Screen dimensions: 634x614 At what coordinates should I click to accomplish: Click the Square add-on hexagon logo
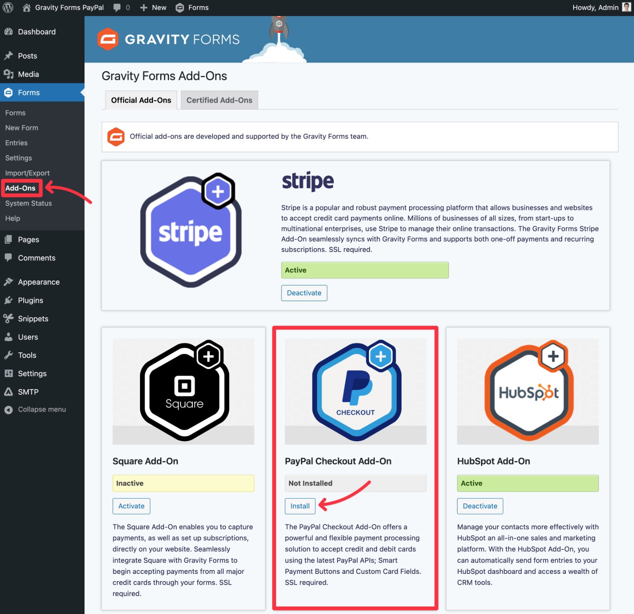click(185, 390)
